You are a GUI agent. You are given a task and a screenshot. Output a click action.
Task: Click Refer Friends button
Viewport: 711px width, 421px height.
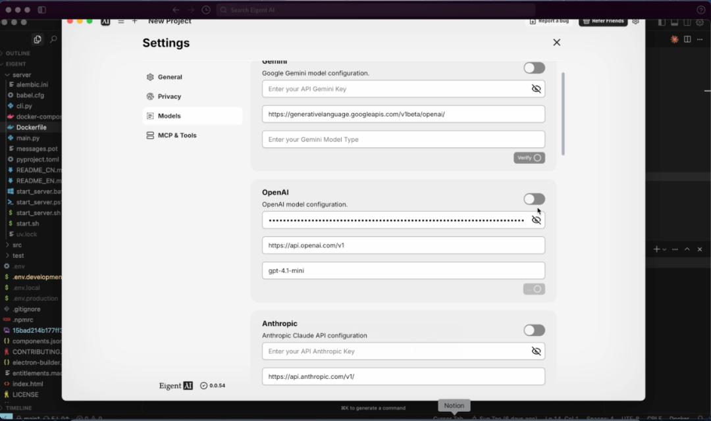[603, 21]
